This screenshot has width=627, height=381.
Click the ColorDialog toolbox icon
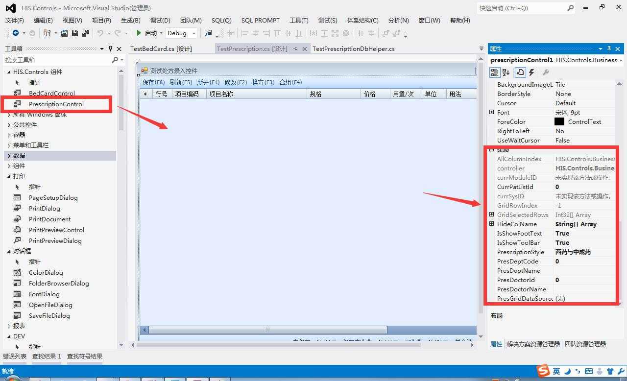click(x=17, y=272)
